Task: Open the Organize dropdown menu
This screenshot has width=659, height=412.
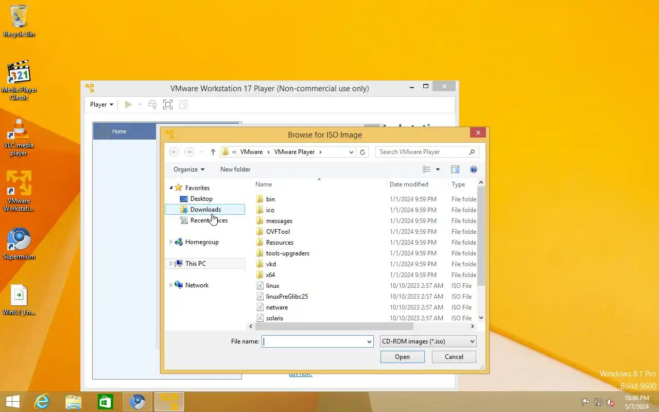Action: 189,169
